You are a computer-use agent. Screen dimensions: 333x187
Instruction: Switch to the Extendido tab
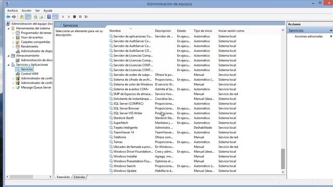(63, 177)
